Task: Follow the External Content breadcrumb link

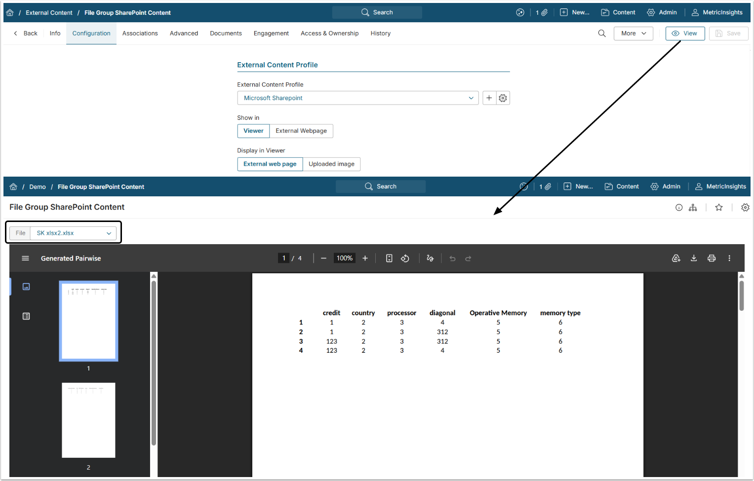Action: 49,13
